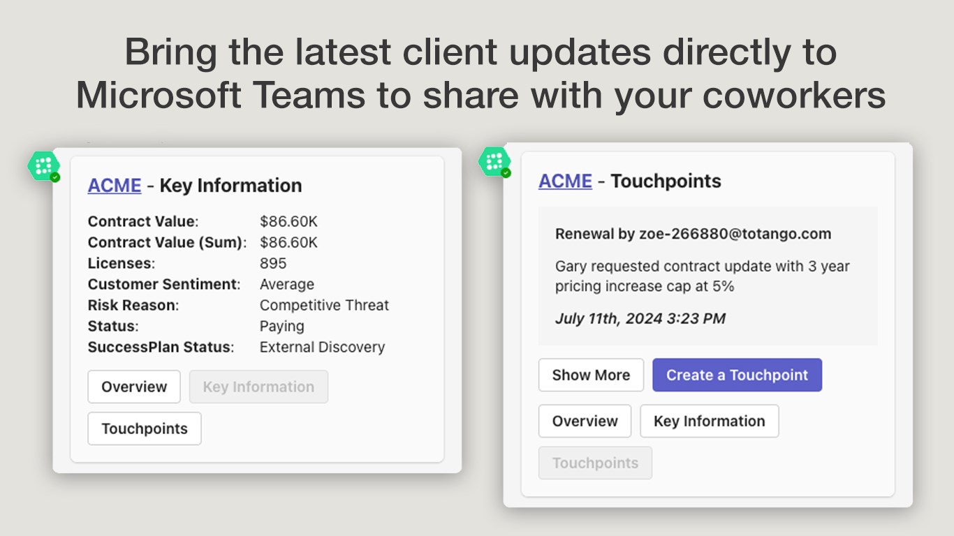The height and width of the screenshot is (536, 954).
Task: Select the Renewal by zoe-266880@totango.com heading
Action: click(693, 234)
